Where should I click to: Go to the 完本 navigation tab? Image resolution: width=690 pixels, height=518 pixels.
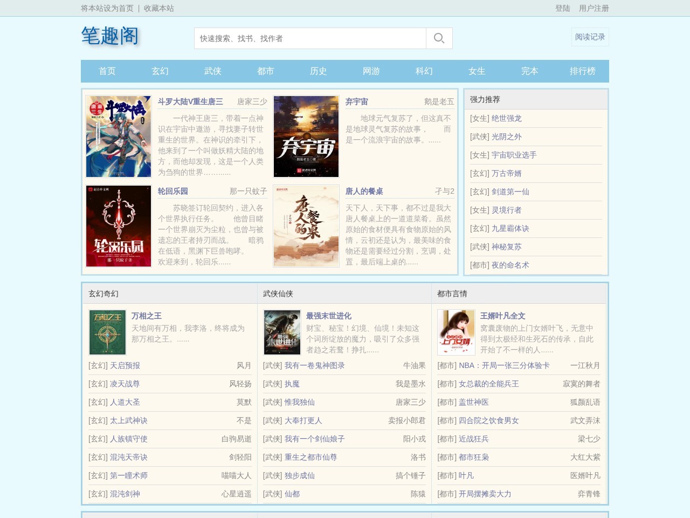coord(530,71)
